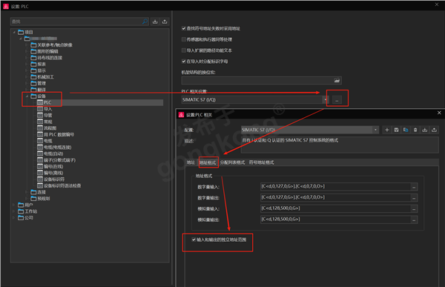Click the new (plus) icon in 设置:PLC 相关
Screen dimensions: 445x287
[x=387, y=130]
